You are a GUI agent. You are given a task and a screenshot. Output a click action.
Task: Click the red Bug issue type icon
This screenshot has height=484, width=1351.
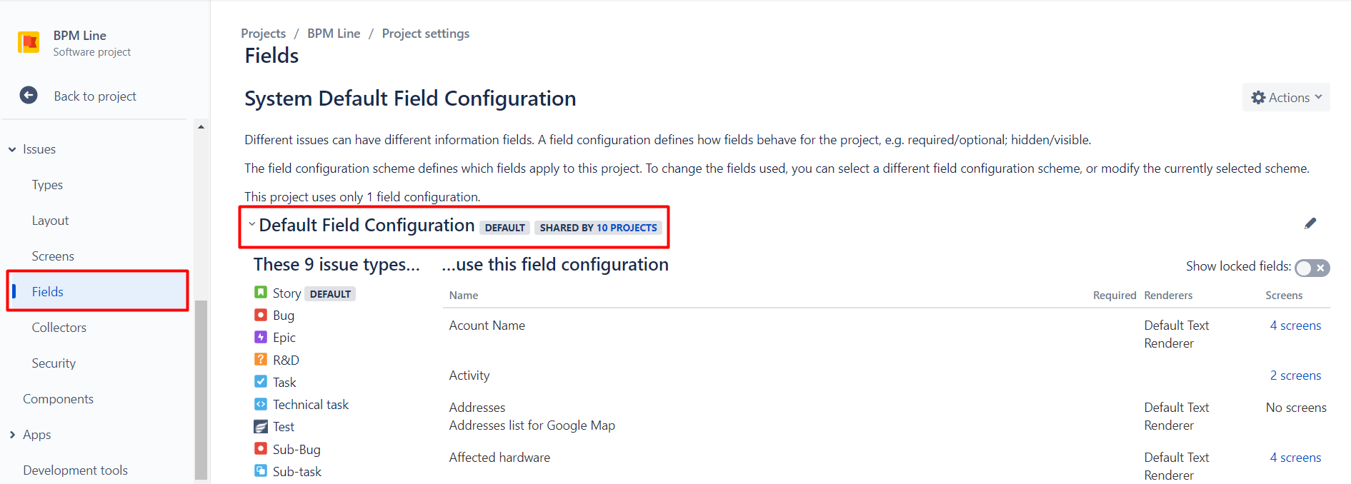point(261,315)
